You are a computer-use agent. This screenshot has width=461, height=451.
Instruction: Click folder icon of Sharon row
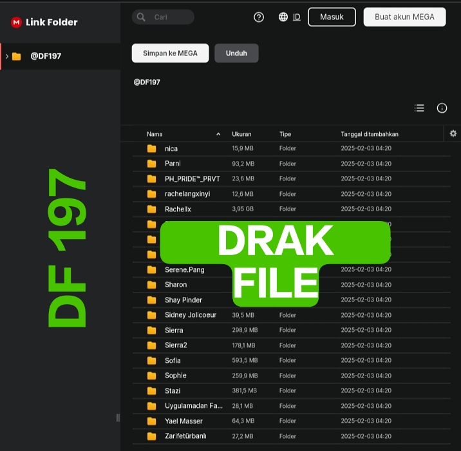pyautogui.click(x=152, y=285)
